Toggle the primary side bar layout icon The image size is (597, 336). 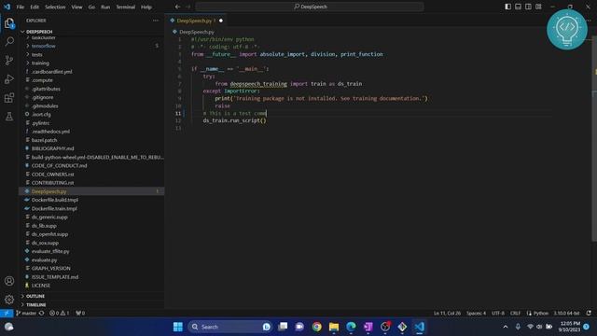[x=507, y=7]
